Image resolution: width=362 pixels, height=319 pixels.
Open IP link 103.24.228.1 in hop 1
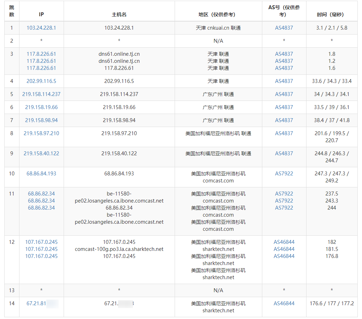tap(41, 28)
